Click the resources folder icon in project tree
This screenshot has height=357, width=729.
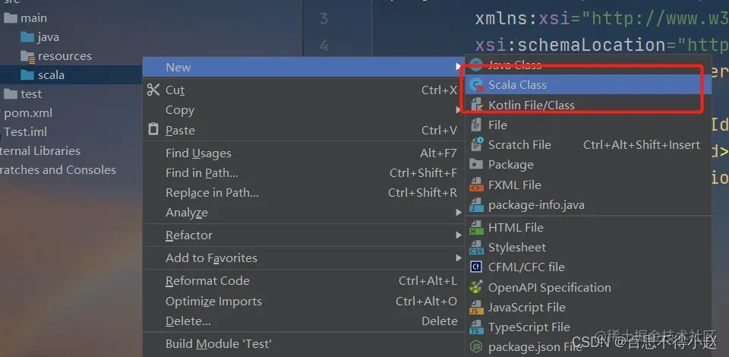pyautogui.click(x=28, y=57)
